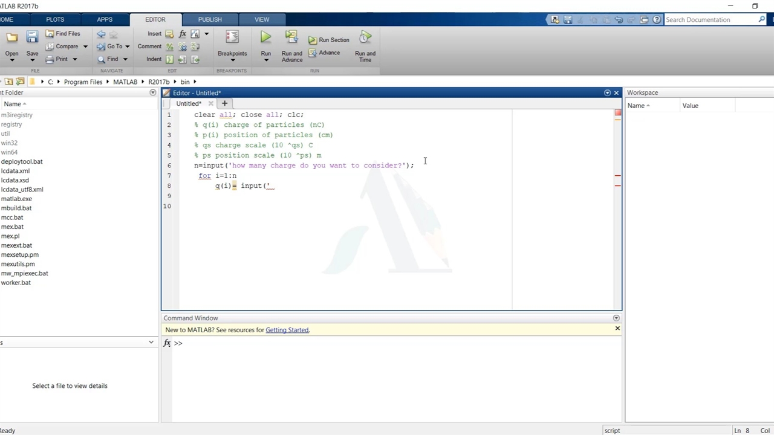Switch to the PUBLISH tab
Screen dimensions: 774x435
pos(210,19)
